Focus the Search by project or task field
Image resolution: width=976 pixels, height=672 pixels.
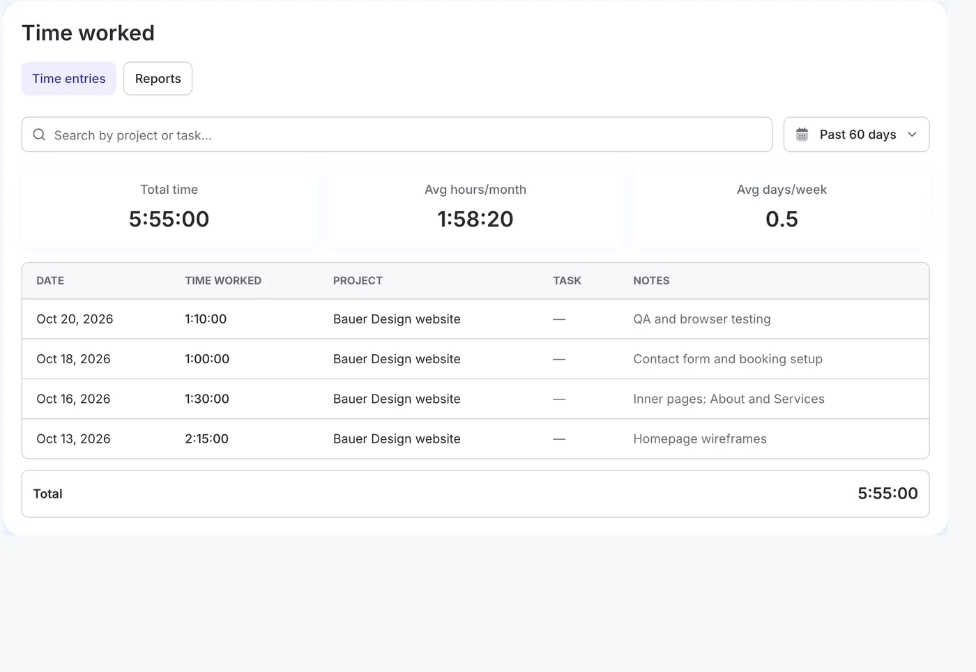397,135
